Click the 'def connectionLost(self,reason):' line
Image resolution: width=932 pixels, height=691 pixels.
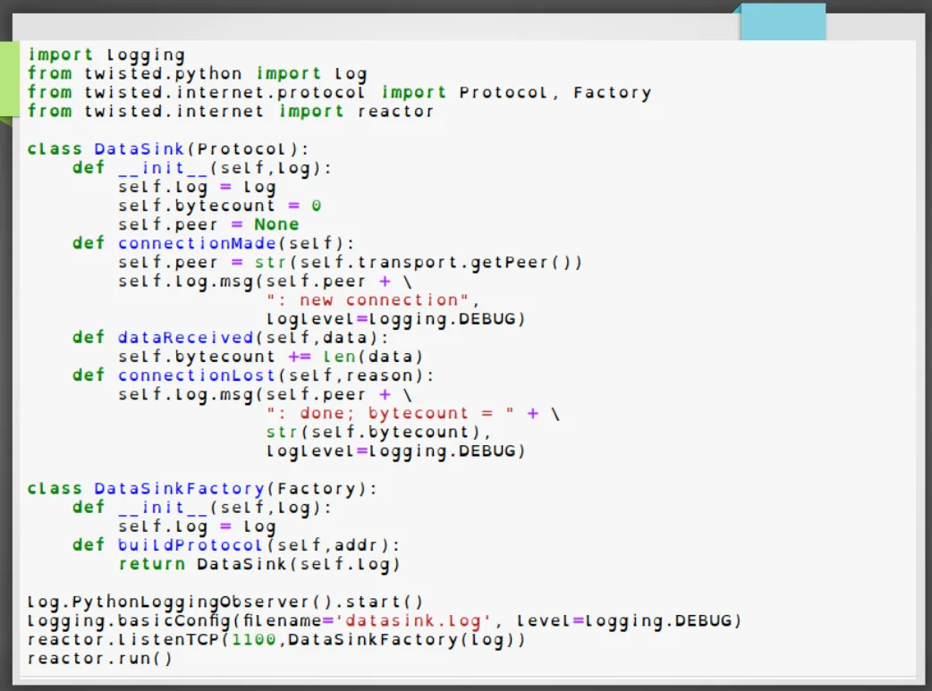pyautogui.click(x=253, y=375)
